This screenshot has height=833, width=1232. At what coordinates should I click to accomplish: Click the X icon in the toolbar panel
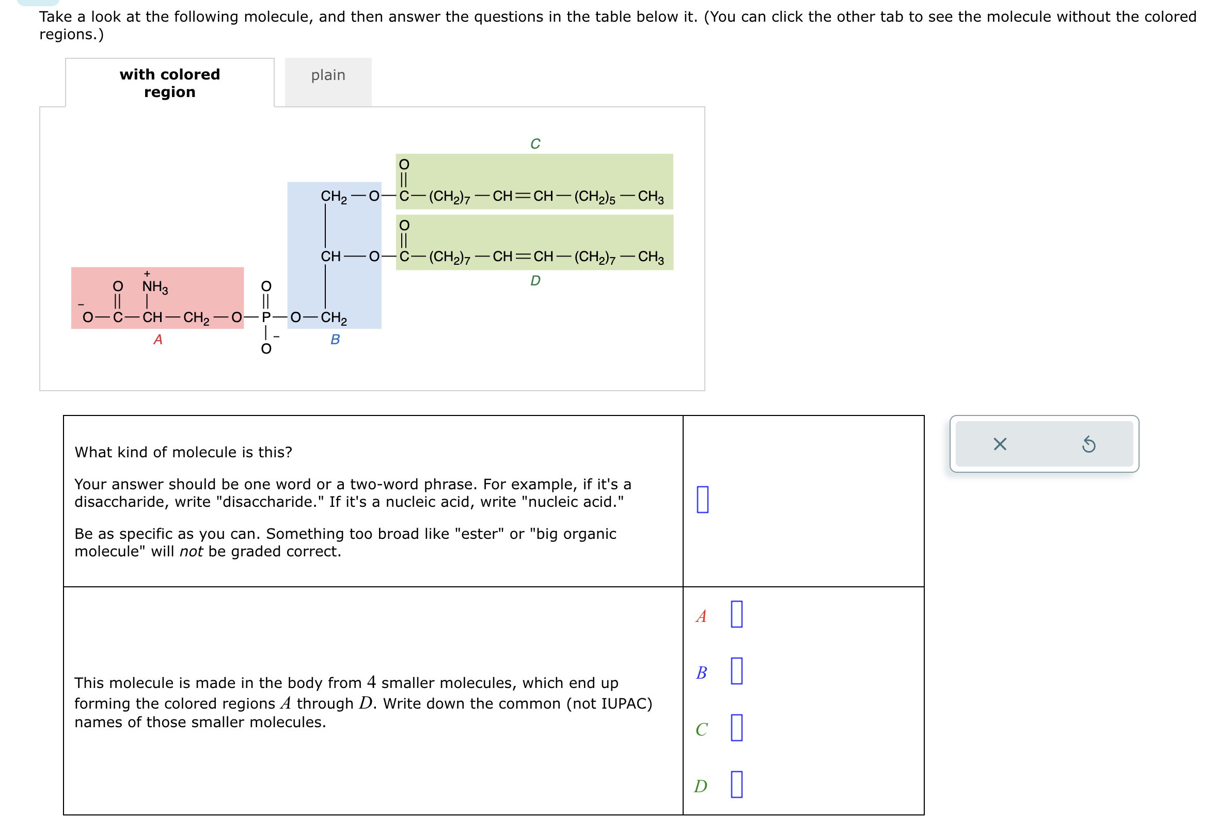click(x=1000, y=444)
